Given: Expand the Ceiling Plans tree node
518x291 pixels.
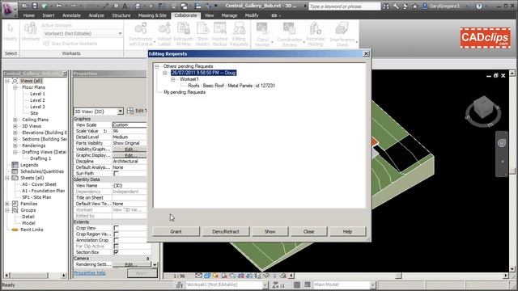Looking at the screenshot, I should coord(15,120).
